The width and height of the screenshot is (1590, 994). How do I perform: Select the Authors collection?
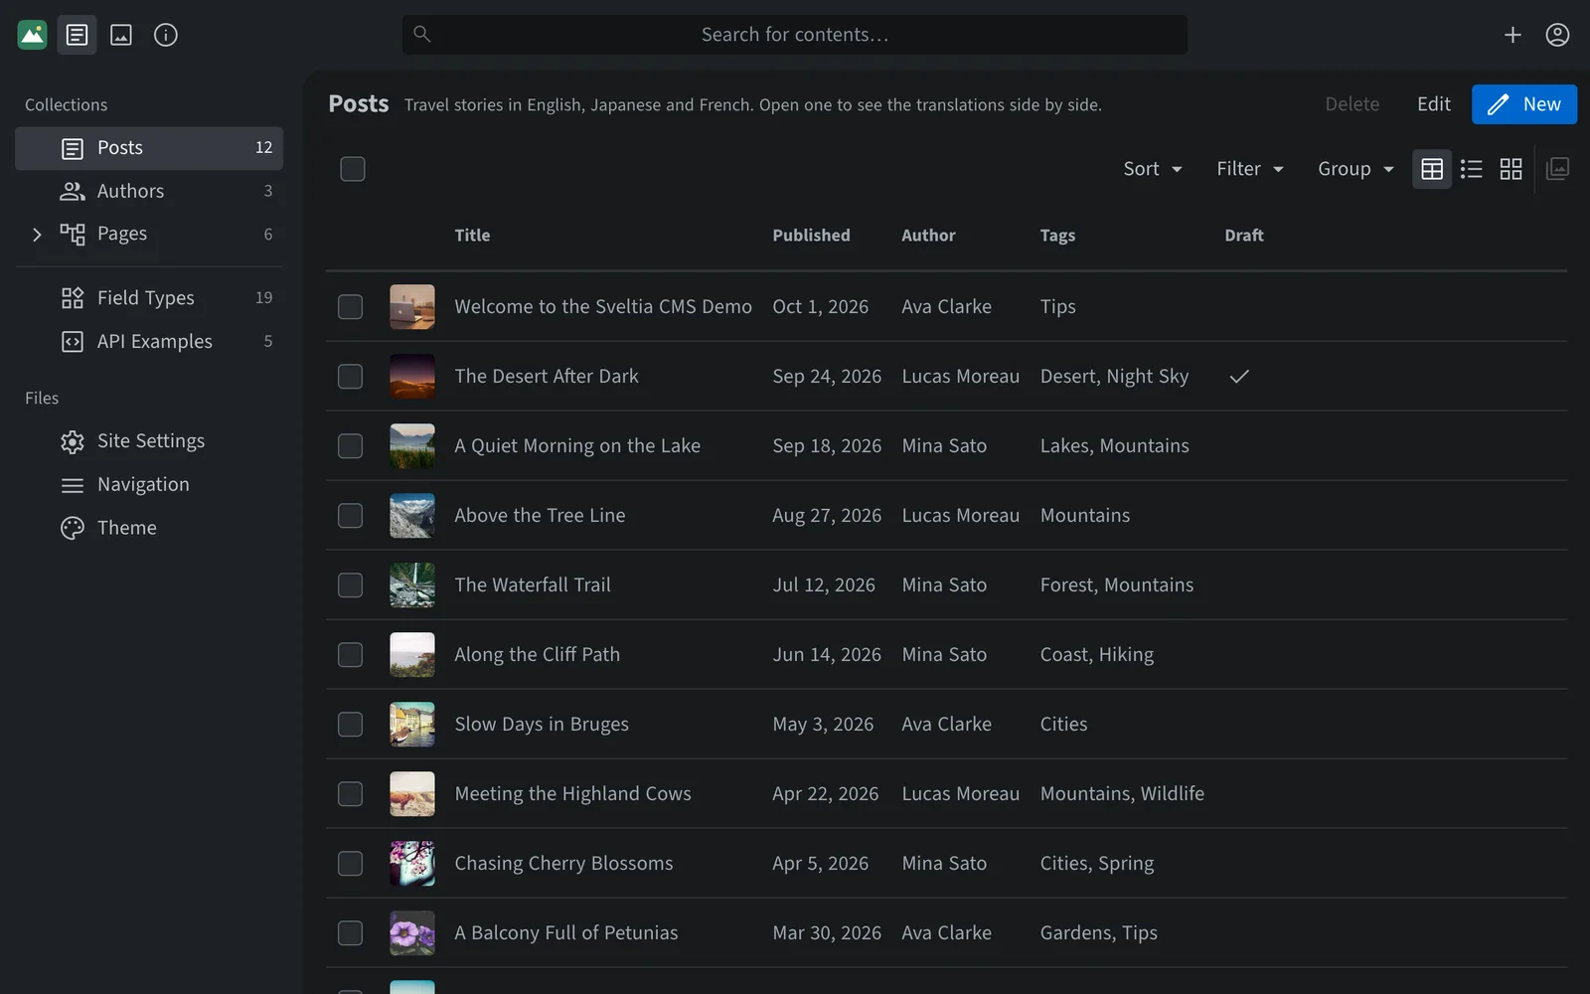tap(149, 191)
